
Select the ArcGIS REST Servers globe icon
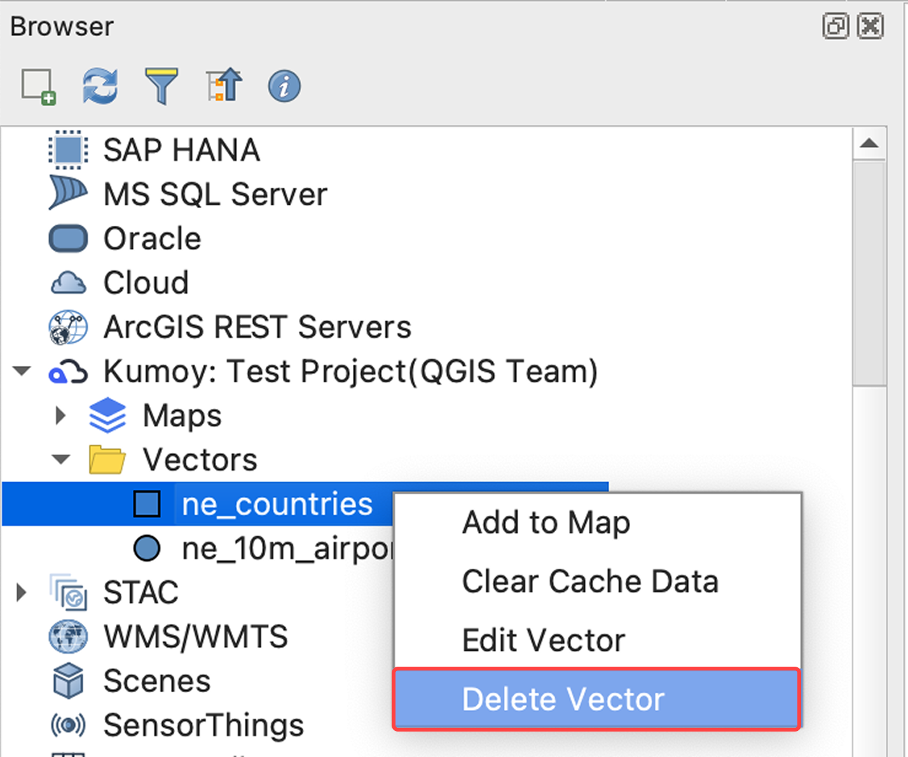pos(67,328)
